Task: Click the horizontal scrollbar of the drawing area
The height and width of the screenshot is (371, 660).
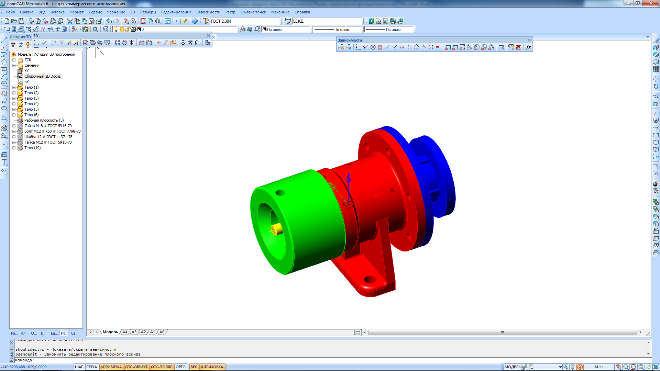Action: click(502, 332)
